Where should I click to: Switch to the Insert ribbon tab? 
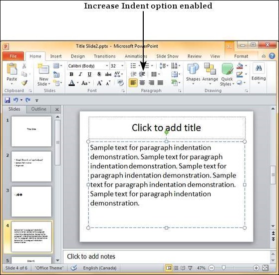(x=56, y=56)
